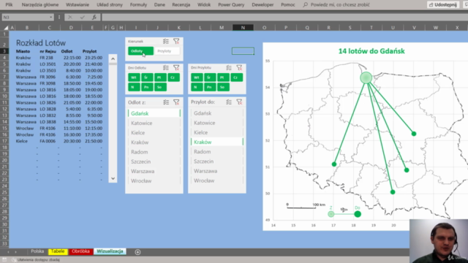Click the Miasto column header cell

click(x=23, y=51)
